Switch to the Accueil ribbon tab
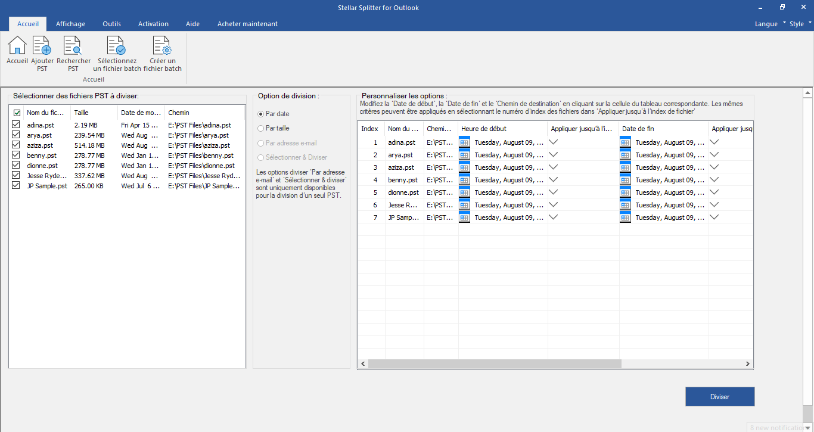Viewport: 814px width, 432px height. [28, 24]
